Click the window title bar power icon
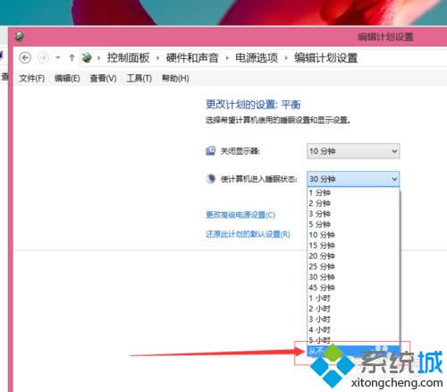 tap(20, 37)
